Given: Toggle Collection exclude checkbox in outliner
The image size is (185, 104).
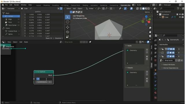Looking at the screenshot, I should tap(177, 14).
